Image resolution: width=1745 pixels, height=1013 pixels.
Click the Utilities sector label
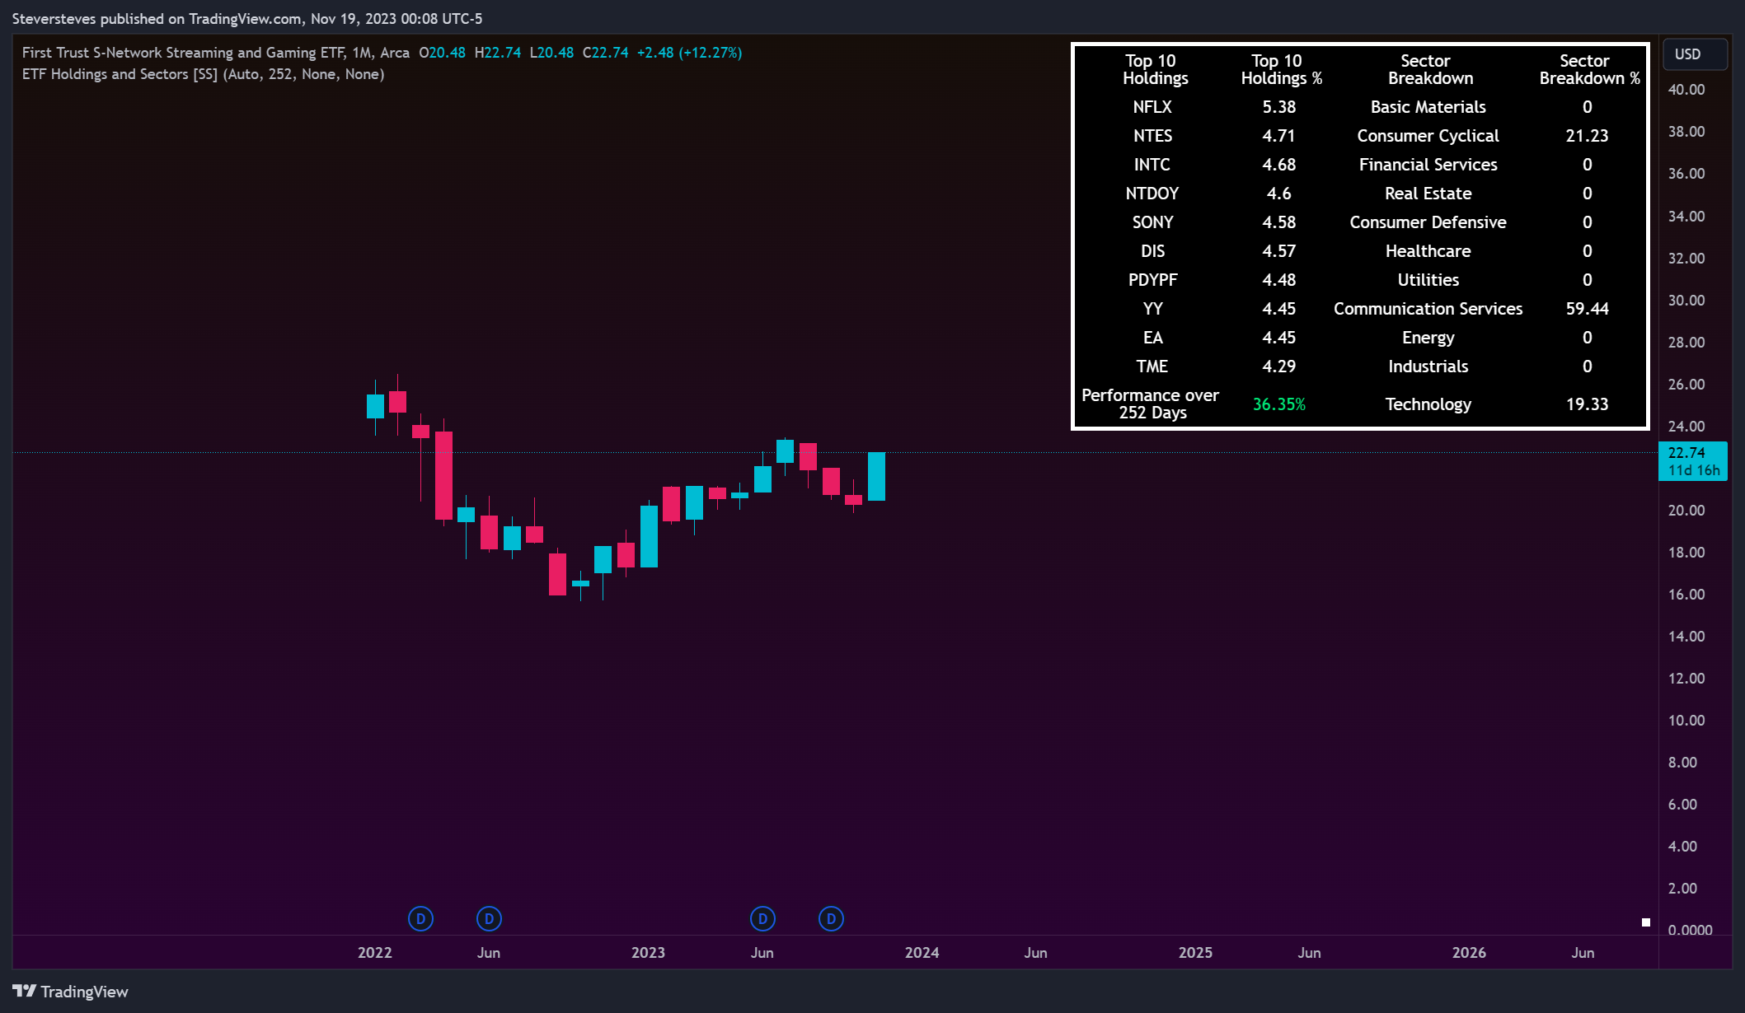point(1428,280)
